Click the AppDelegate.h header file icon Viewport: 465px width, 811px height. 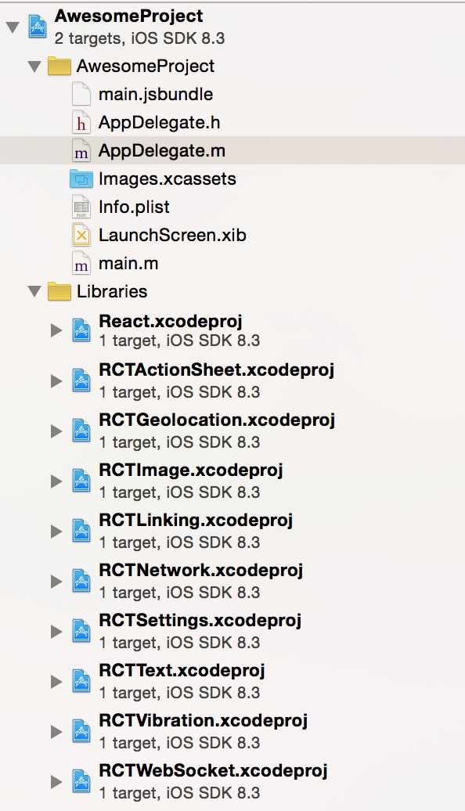pyautogui.click(x=81, y=123)
